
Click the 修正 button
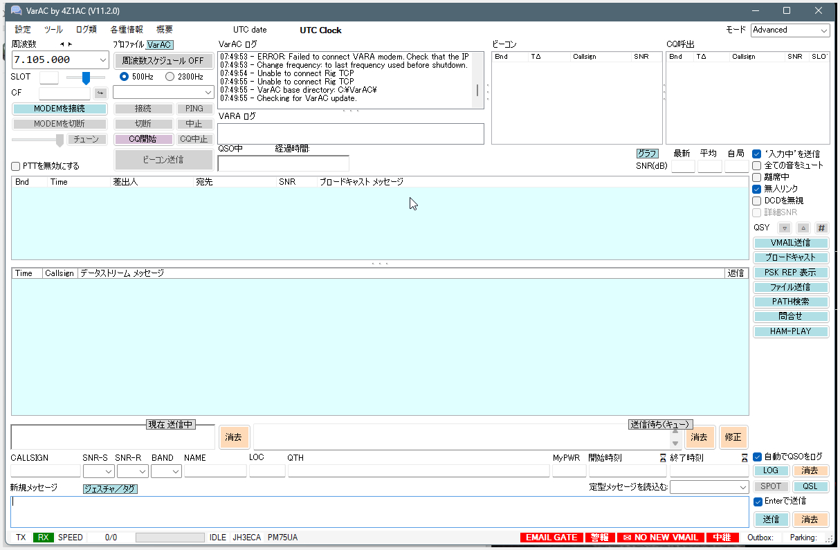[733, 437]
